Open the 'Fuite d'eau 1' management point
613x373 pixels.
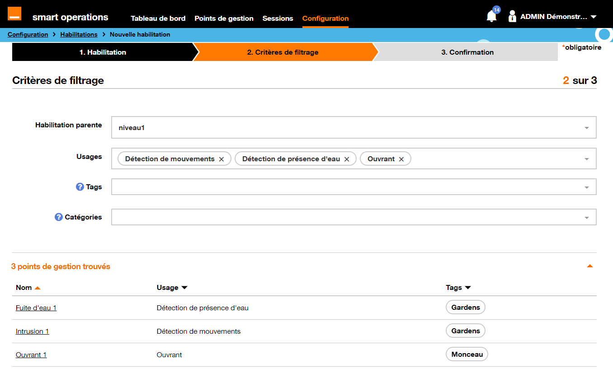[36, 308]
